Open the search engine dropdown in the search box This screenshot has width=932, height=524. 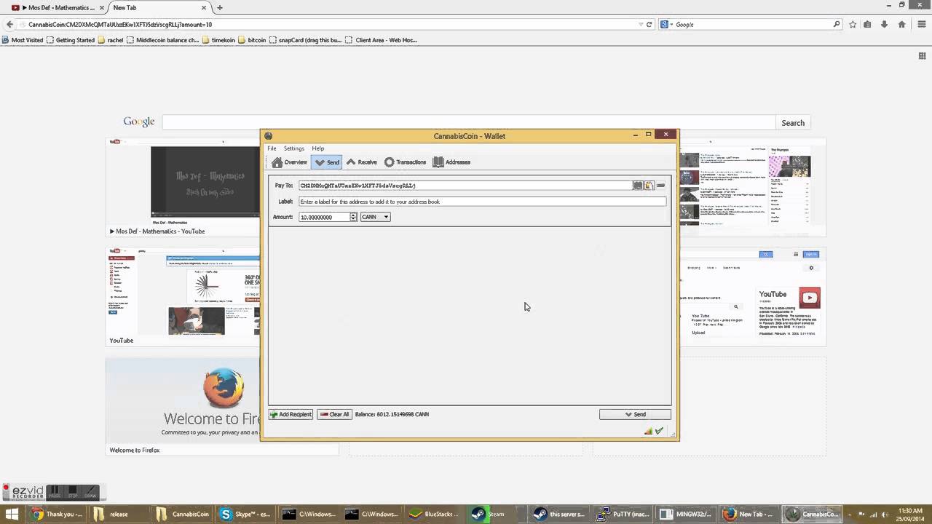click(666, 24)
